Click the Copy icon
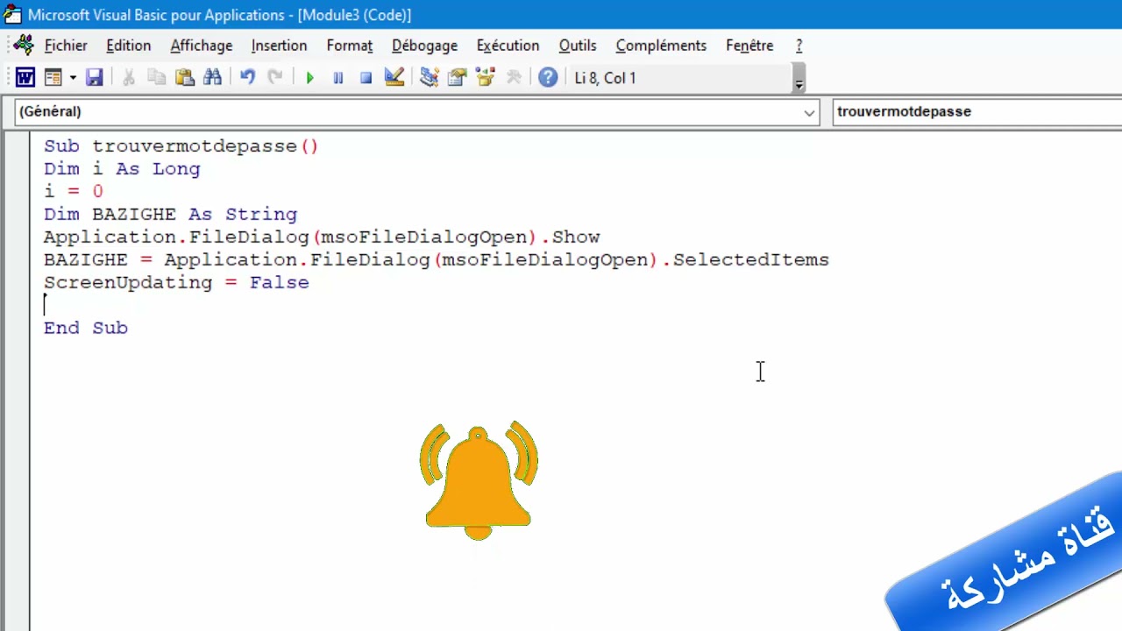Screen dimensions: 1122x631 coord(157,78)
